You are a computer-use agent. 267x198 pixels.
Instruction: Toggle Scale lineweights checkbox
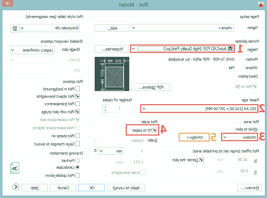pos(143,173)
